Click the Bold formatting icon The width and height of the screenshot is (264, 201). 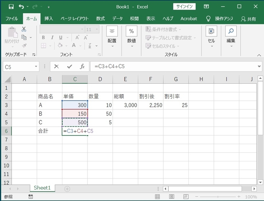pyautogui.click(x=44, y=37)
